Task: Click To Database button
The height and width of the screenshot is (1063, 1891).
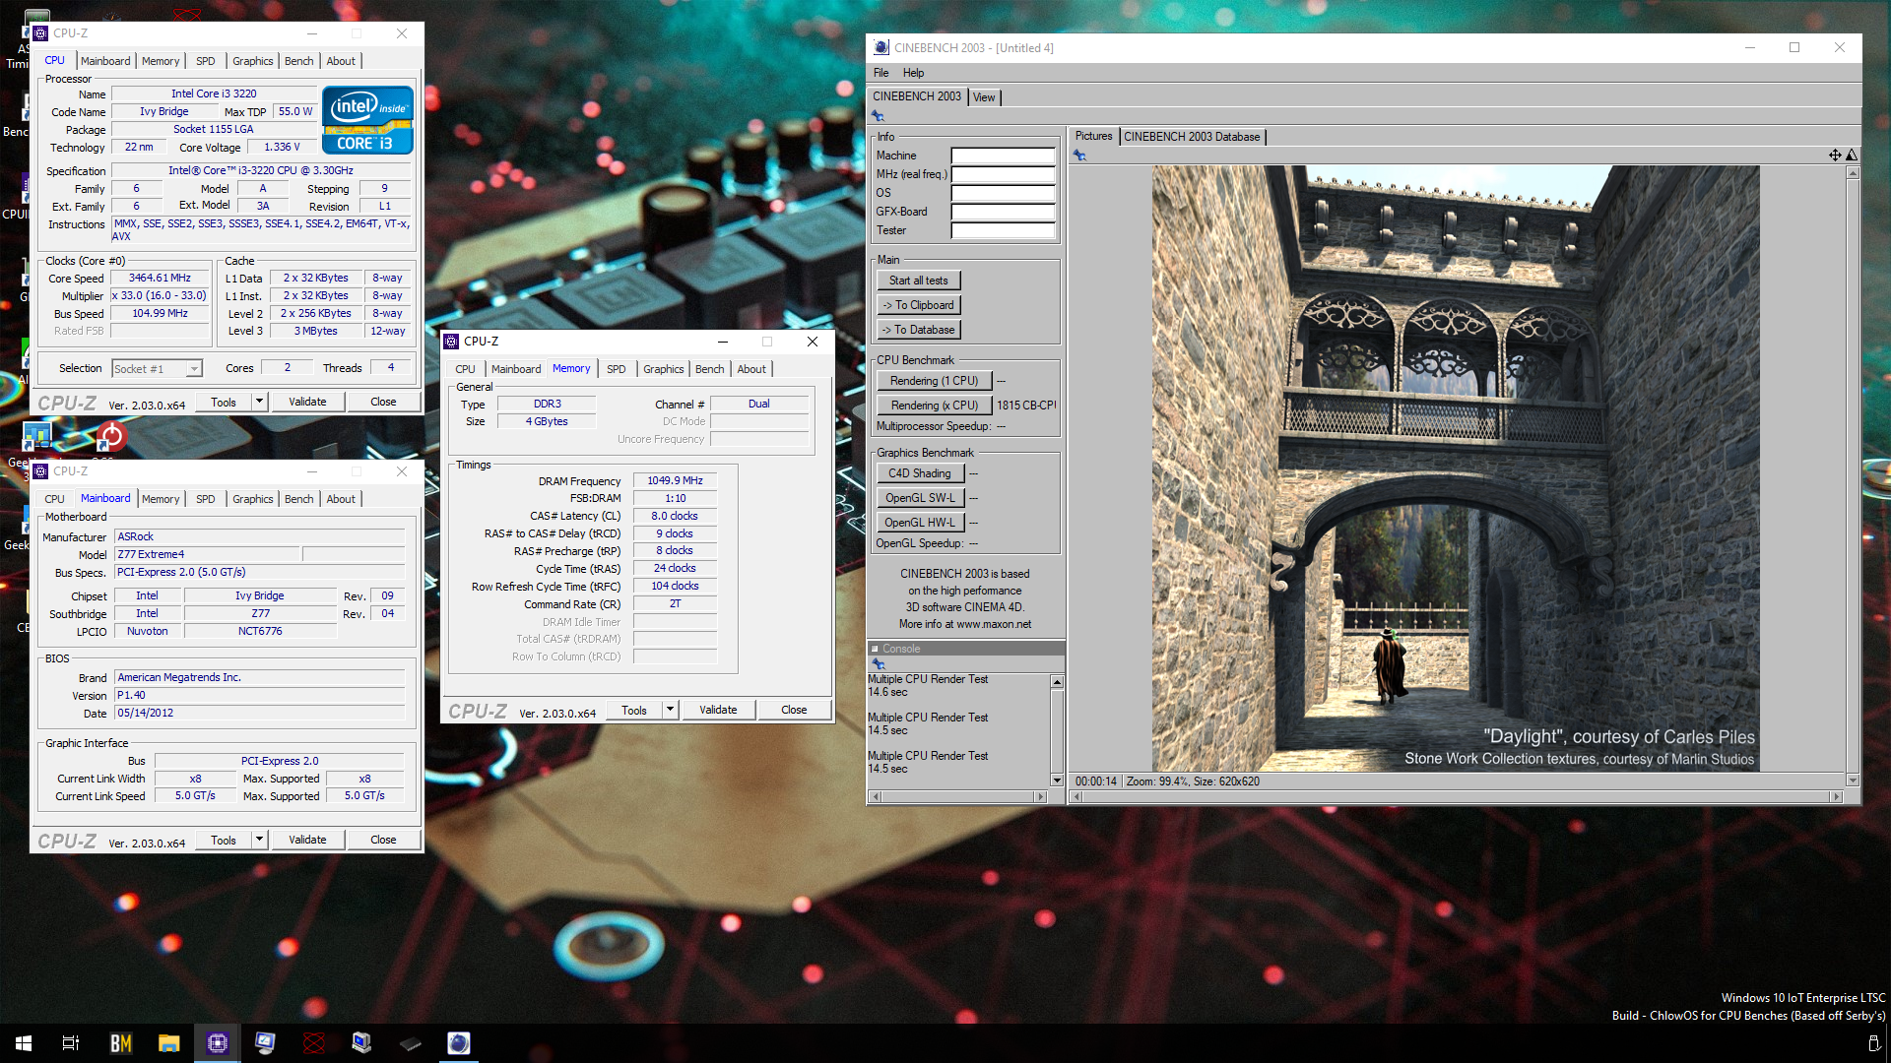Action: click(918, 330)
